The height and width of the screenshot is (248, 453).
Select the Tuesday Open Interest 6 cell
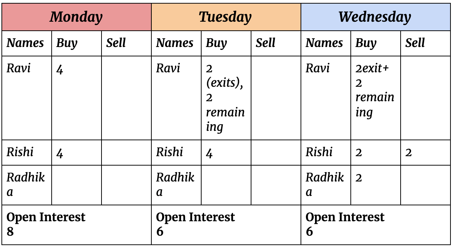pyautogui.click(x=226, y=225)
